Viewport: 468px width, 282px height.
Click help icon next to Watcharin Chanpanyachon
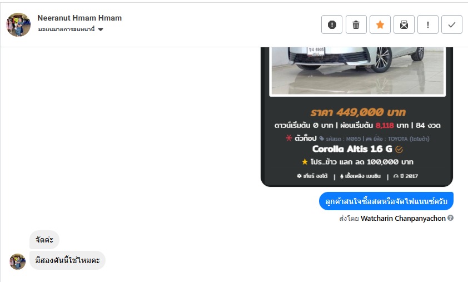(450, 218)
